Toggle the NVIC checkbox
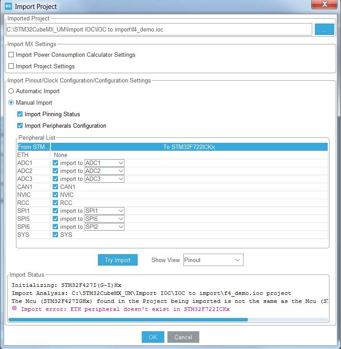Image resolution: width=341 pixels, height=349 pixels. (55, 195)
